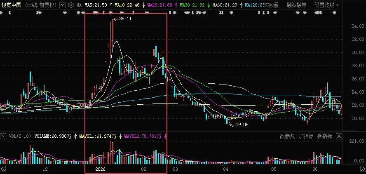Click the 02 month label on time axis
This screenshot has width=366, height=174.
(x=144, y=169)
